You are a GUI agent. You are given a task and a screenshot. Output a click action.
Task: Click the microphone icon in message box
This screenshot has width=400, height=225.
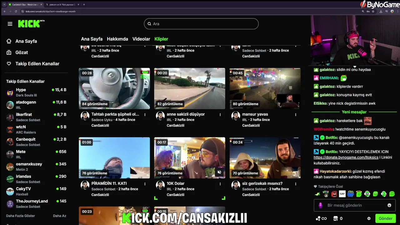[x=320, y=205]
